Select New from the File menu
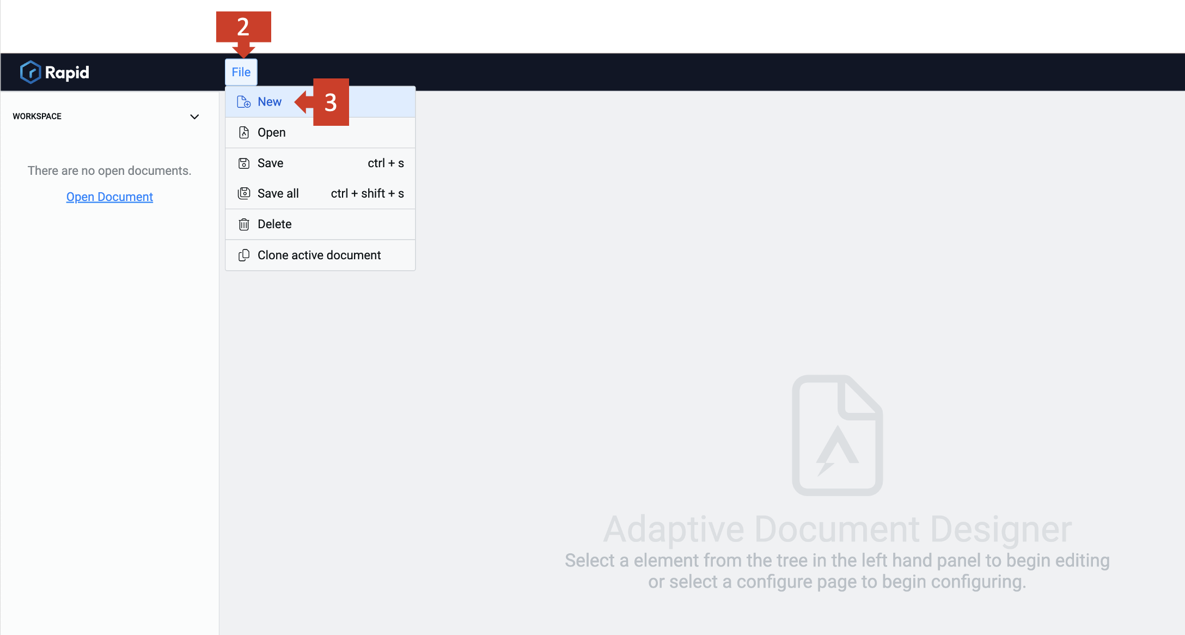 coord(270,101)
